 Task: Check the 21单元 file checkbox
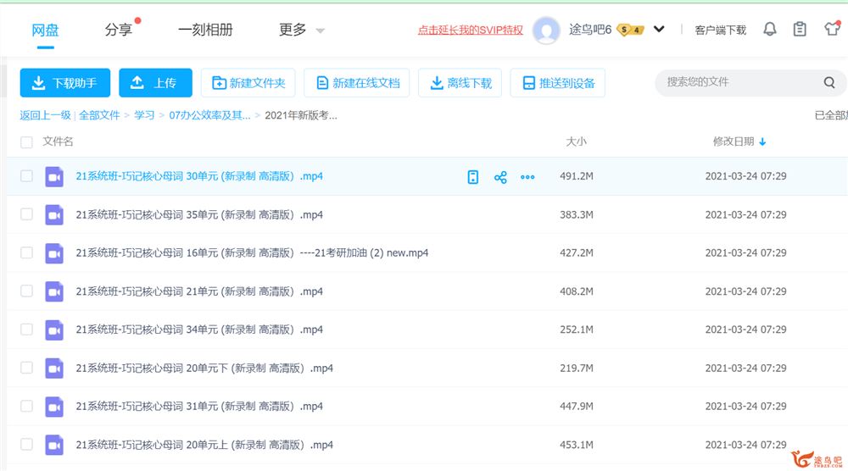[x=26, y=291]
